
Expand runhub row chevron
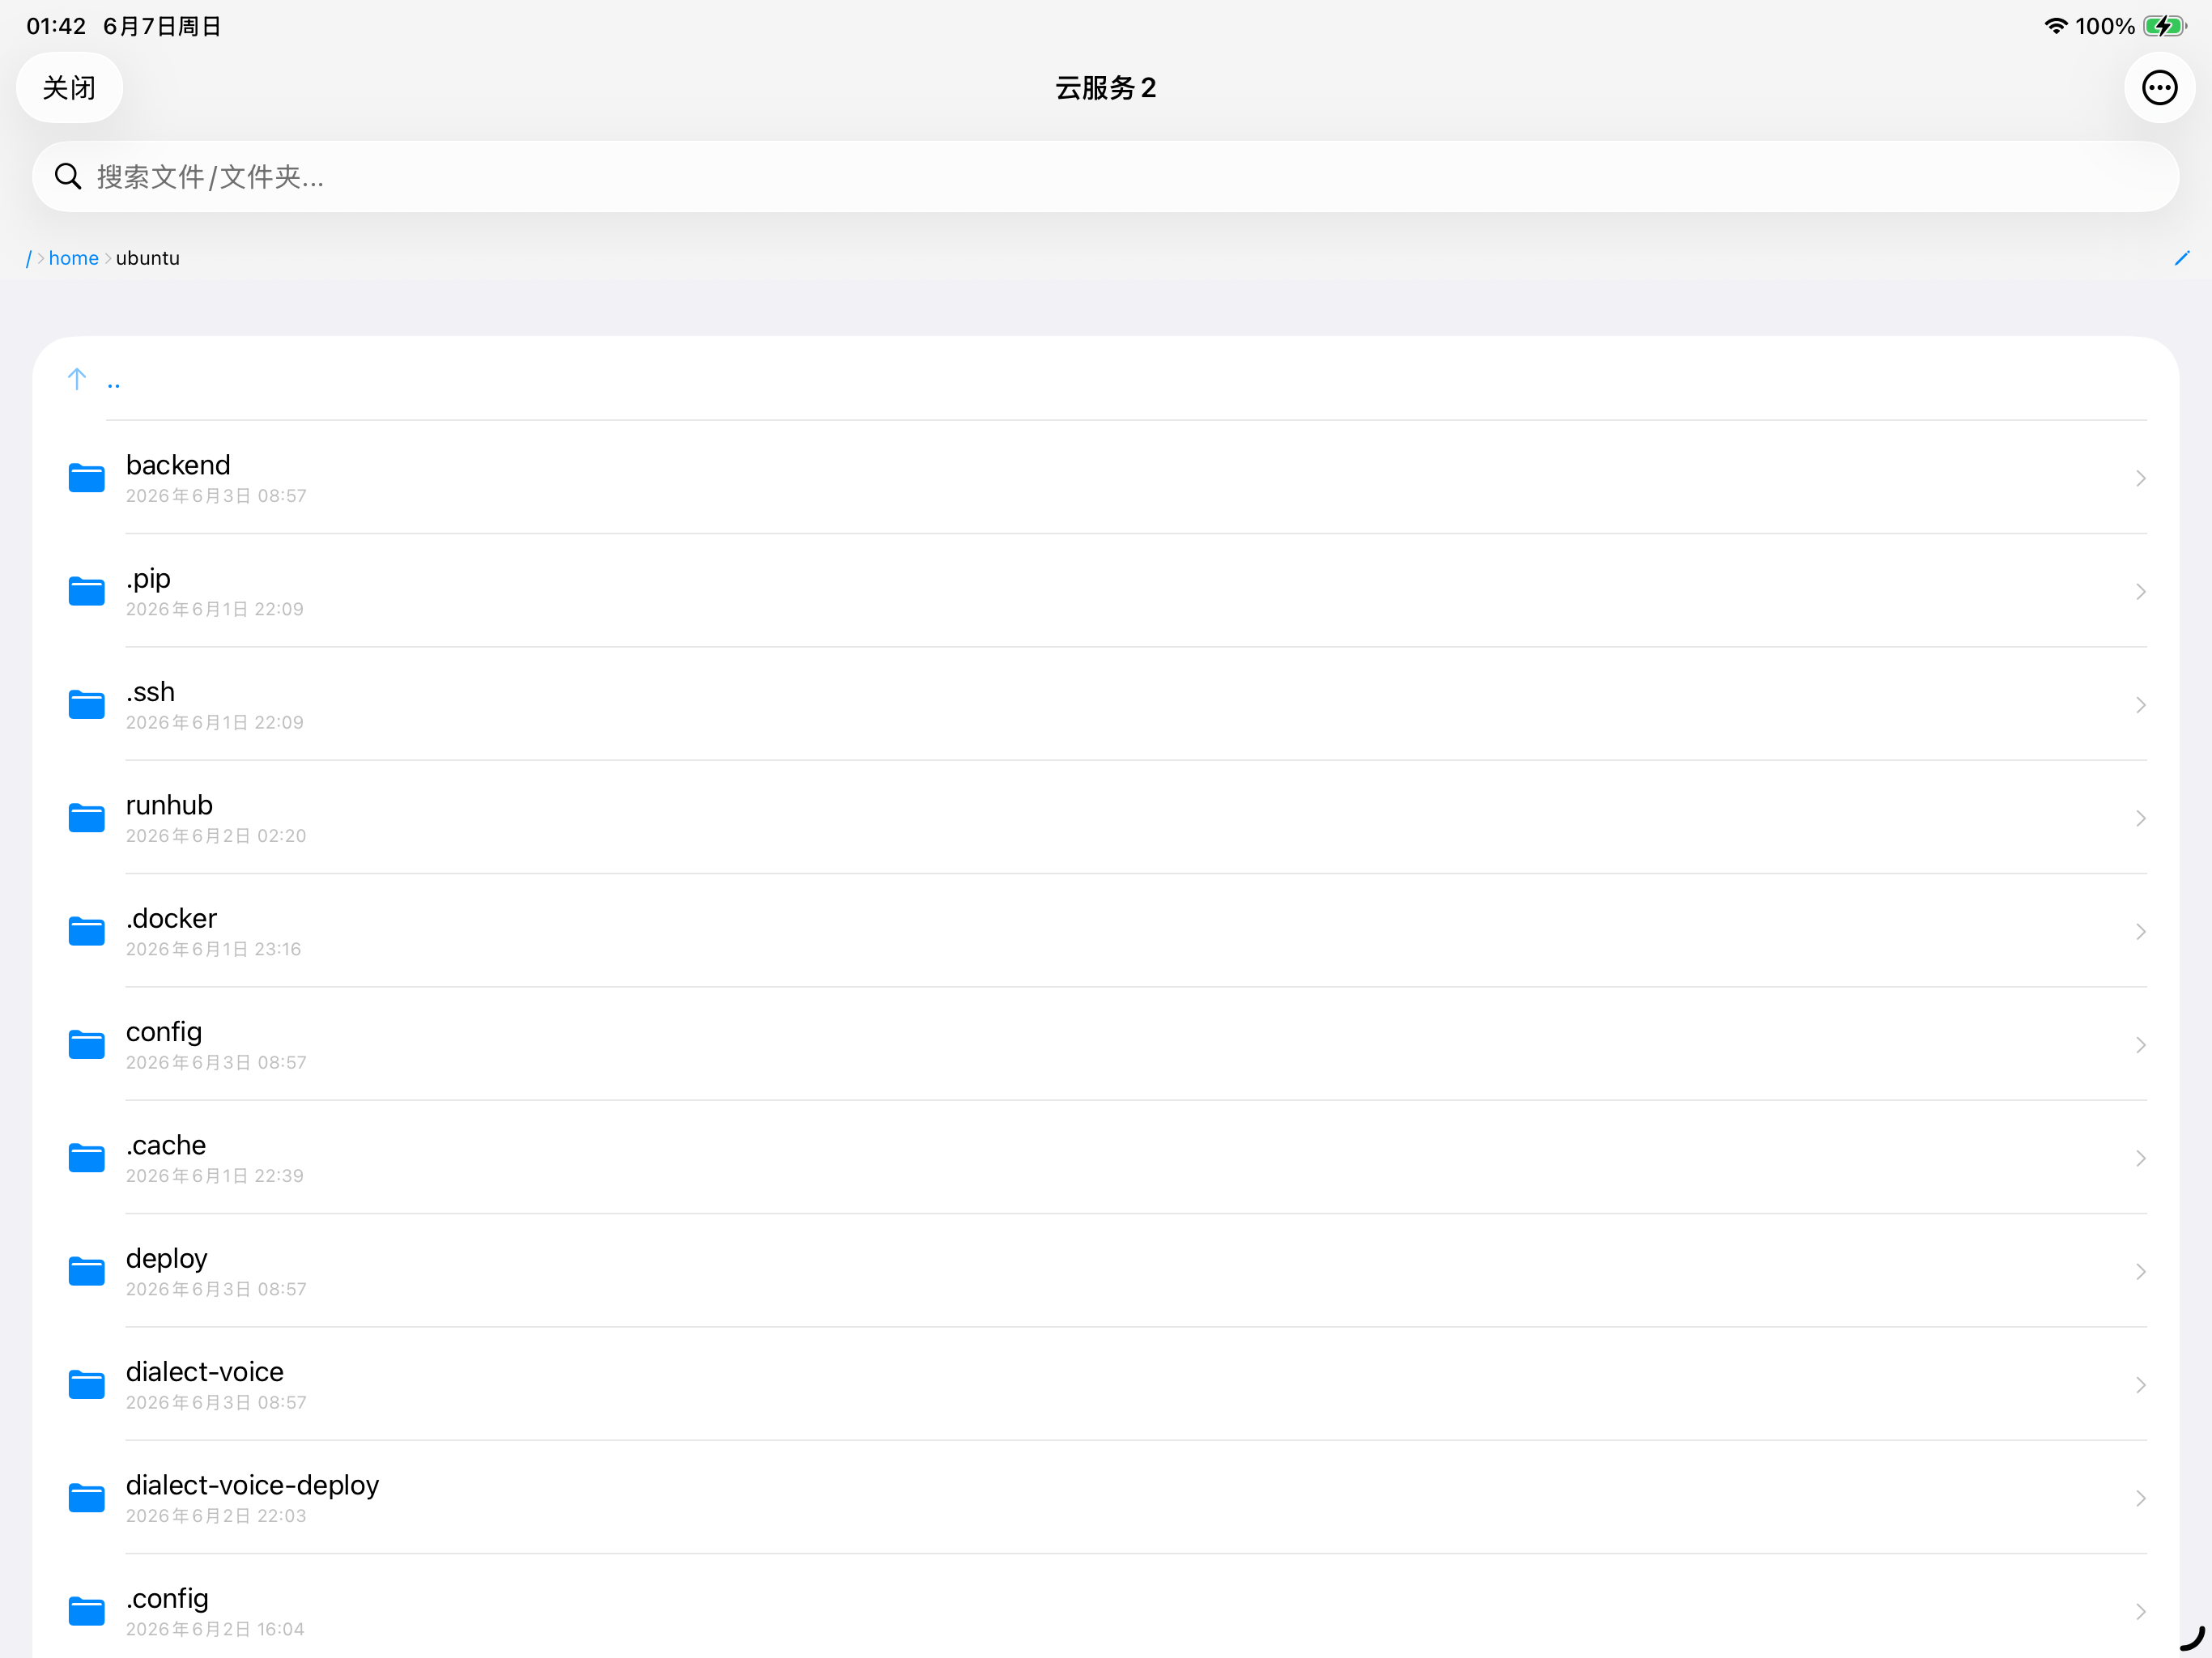tap(2141, 818)
